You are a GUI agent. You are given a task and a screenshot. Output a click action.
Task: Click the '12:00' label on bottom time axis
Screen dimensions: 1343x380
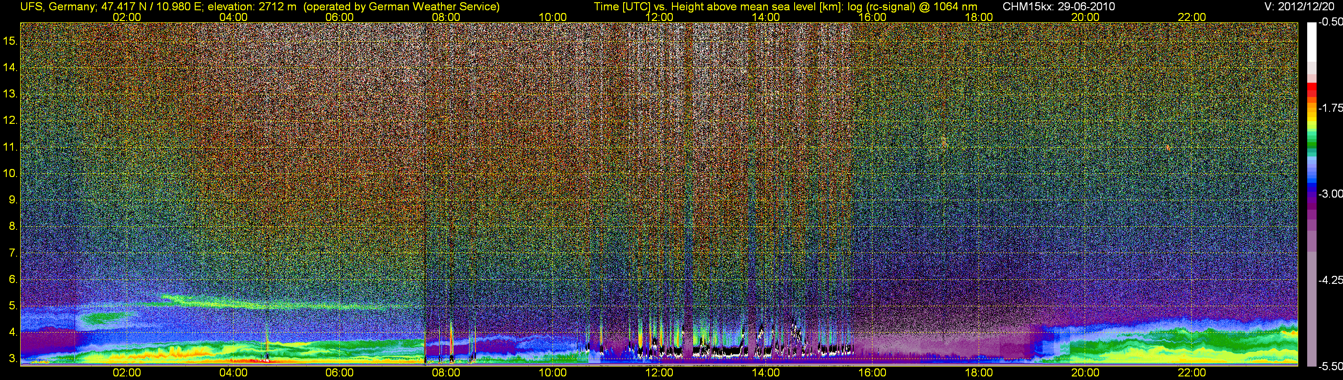[x=659, y=373]
